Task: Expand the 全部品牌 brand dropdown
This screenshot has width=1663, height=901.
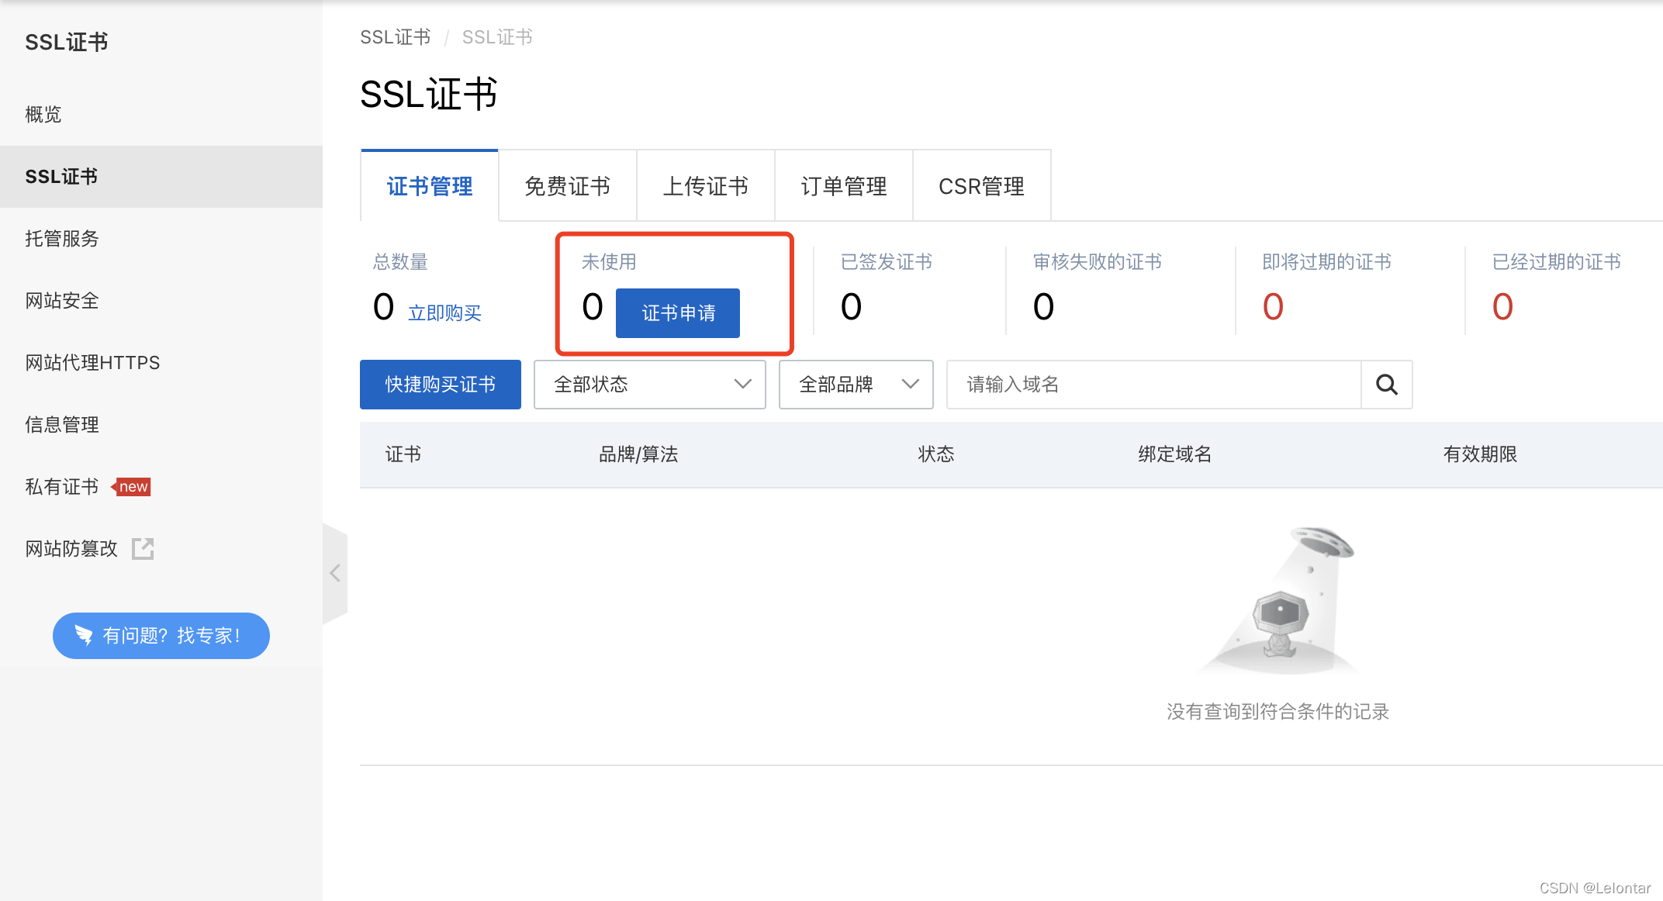Action: (x=856, y=385)
